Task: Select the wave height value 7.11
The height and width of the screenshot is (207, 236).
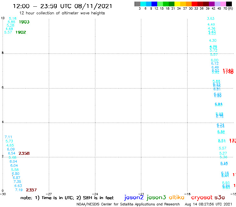Action: [x=8, y=137]
